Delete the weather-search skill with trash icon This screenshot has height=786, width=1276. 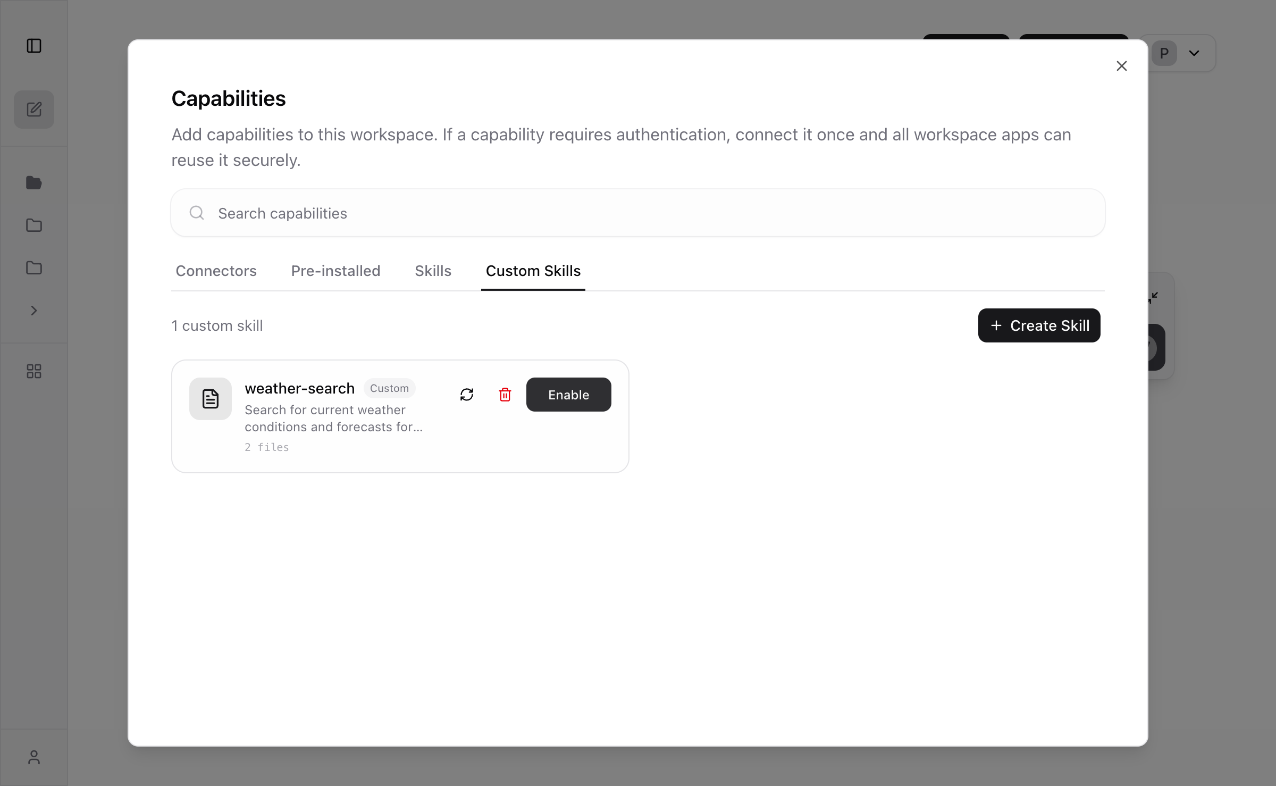coord(505,395)
